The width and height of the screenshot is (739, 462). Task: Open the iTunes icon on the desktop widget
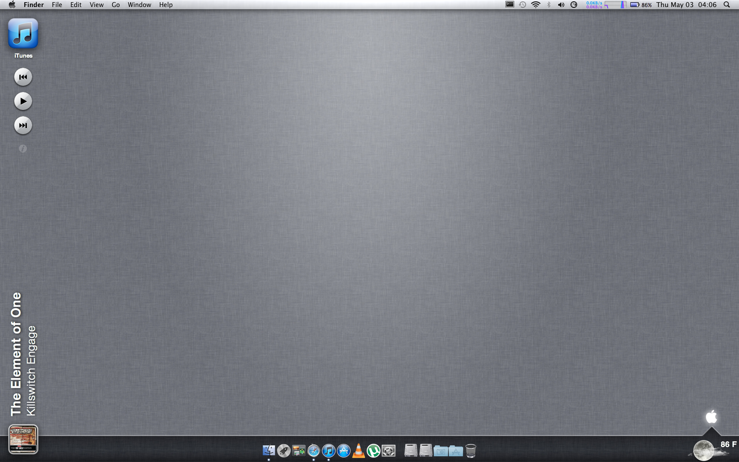(x=23, y=33)
